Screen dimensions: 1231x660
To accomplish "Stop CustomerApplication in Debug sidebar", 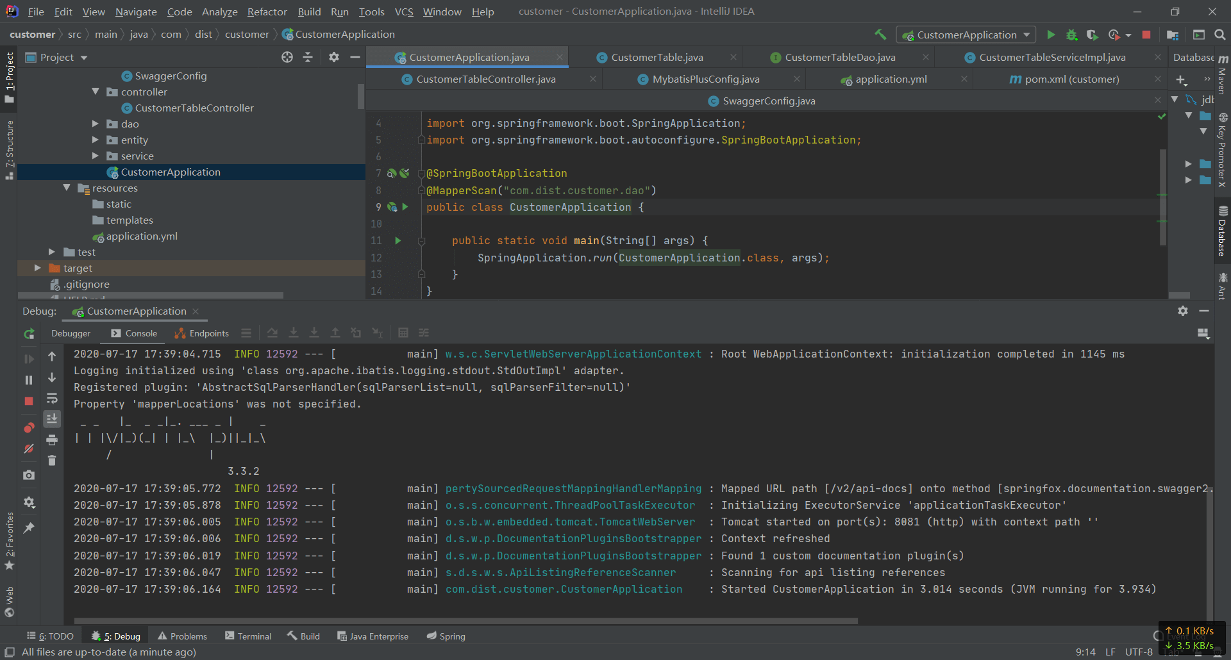I will [x=29, y=401].
